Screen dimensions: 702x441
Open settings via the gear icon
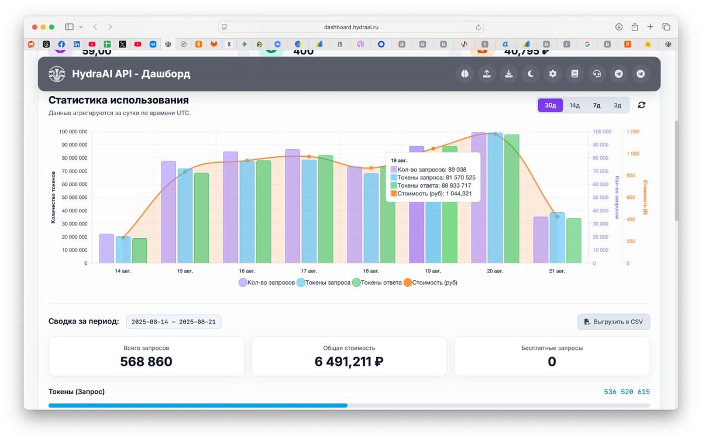(553, 74)
